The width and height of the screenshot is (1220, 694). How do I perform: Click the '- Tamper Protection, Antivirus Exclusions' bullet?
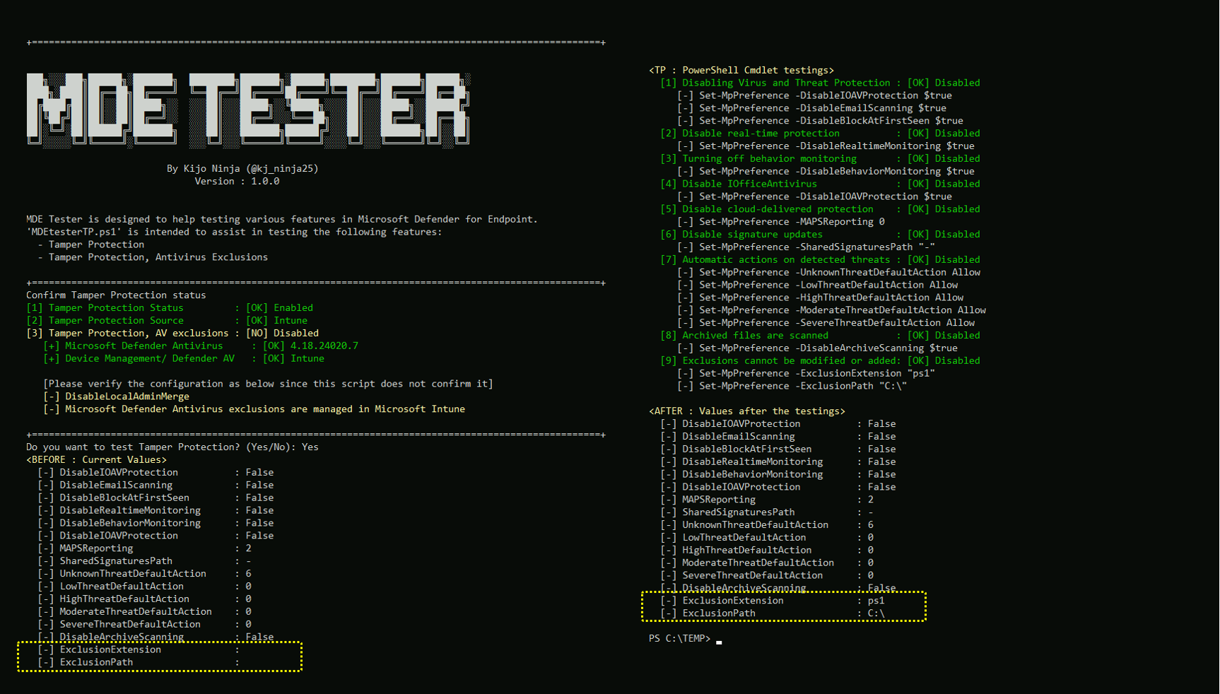coord(153,257)
